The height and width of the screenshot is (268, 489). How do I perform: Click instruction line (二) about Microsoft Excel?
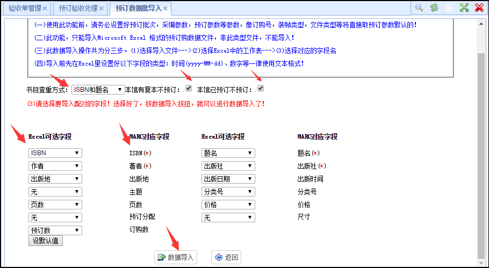(x=164, y=38)
